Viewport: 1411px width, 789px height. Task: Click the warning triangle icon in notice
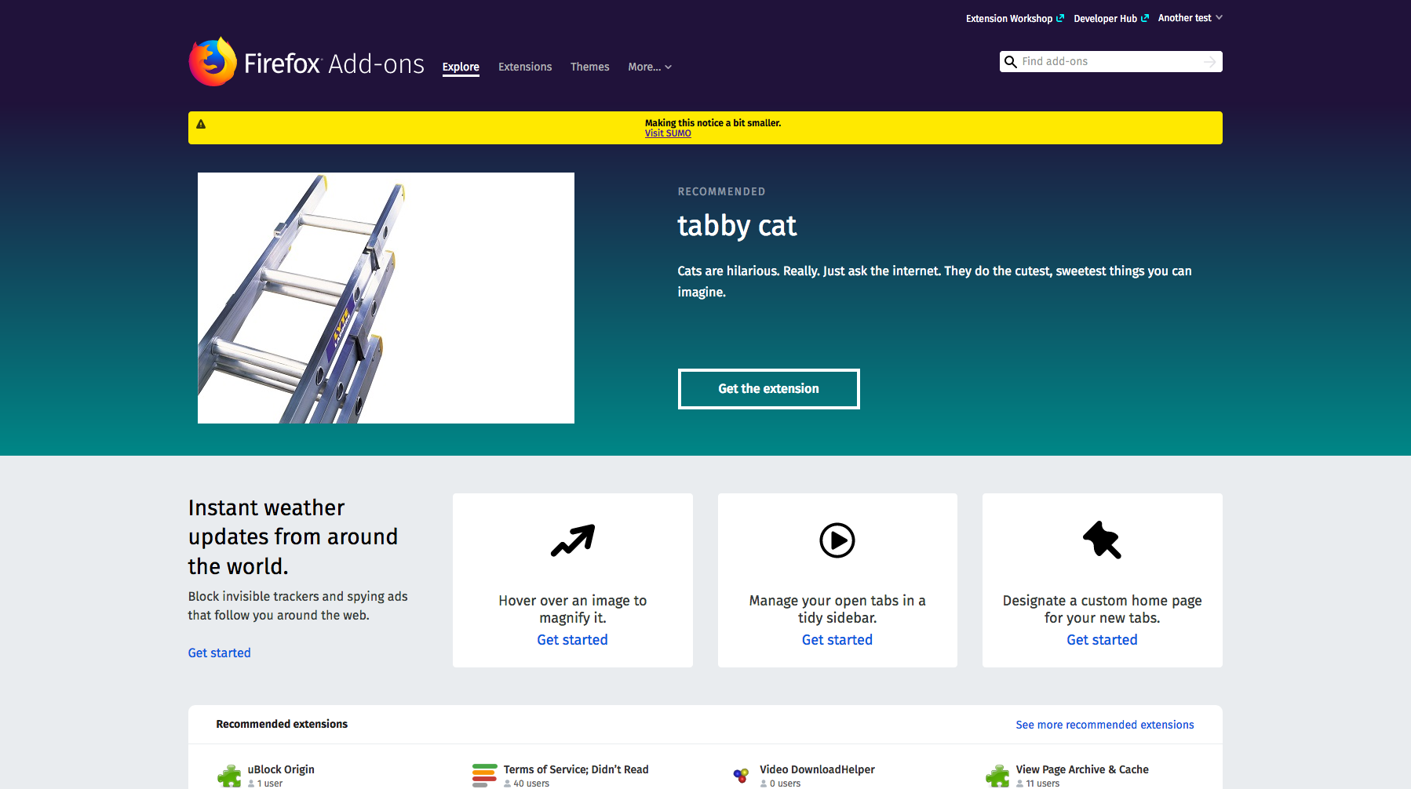click(201, 124)
